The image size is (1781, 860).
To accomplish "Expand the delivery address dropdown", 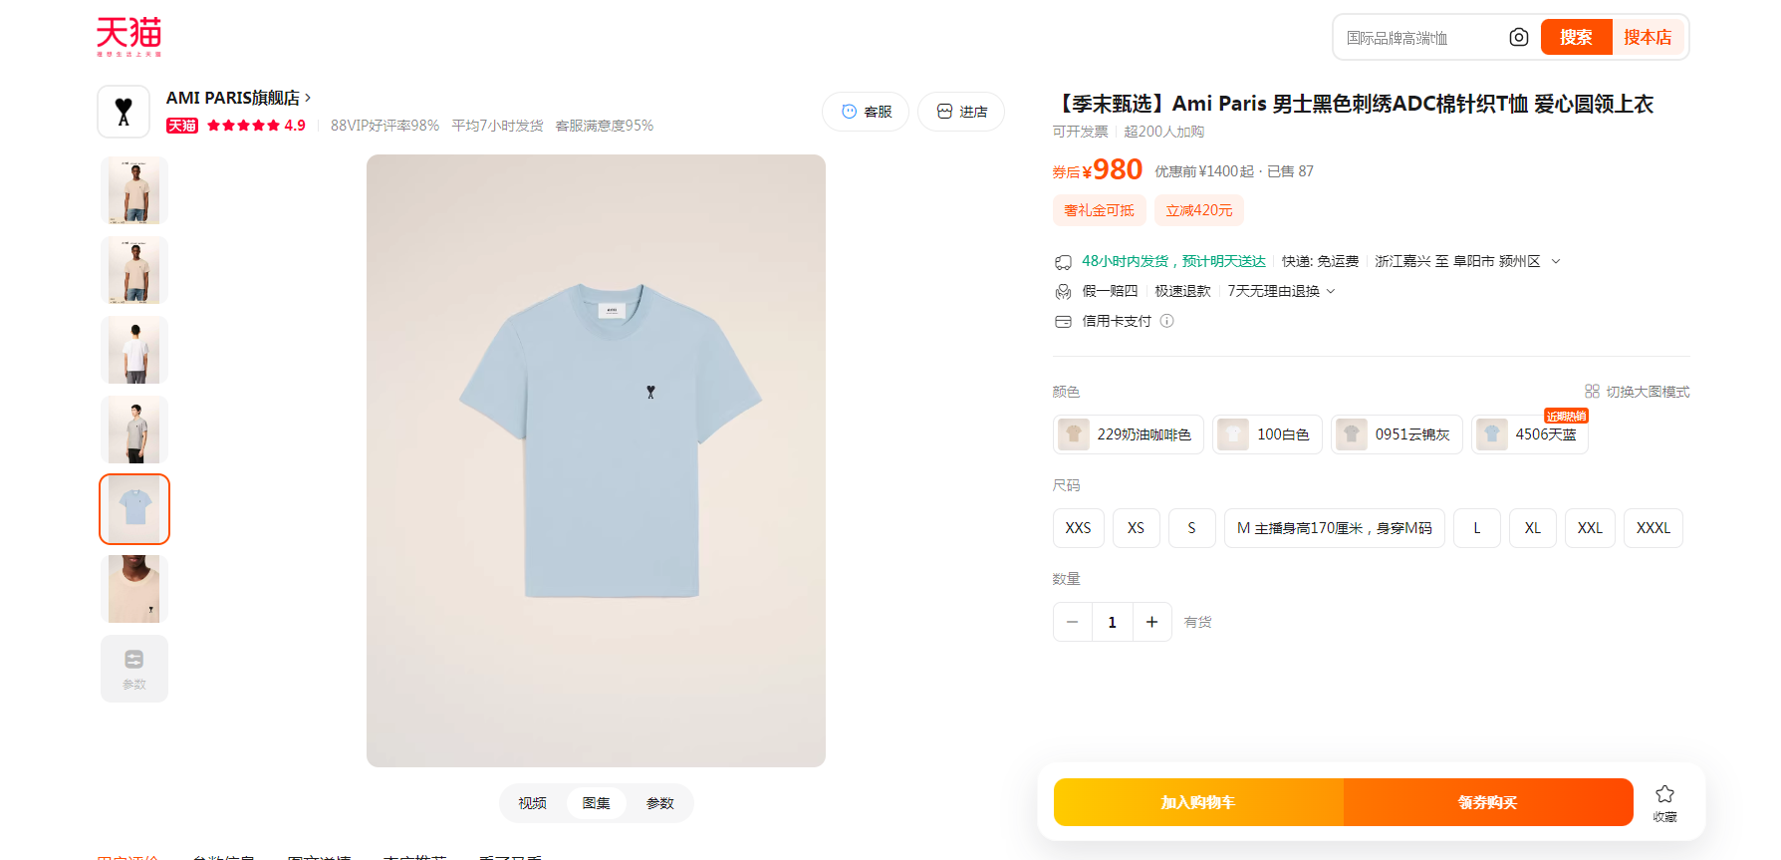I will pos(1556,261).
